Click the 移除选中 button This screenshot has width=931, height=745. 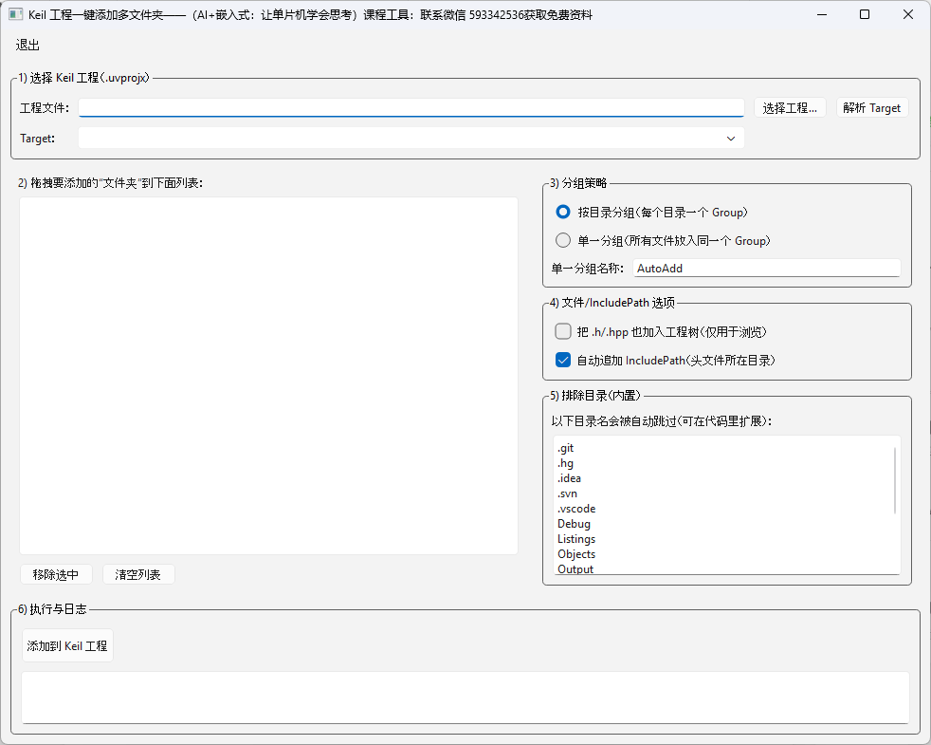point(56,574)
